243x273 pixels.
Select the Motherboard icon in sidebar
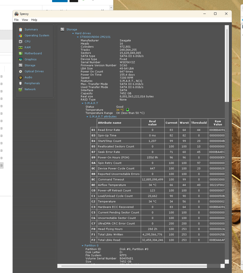point(20,53)
